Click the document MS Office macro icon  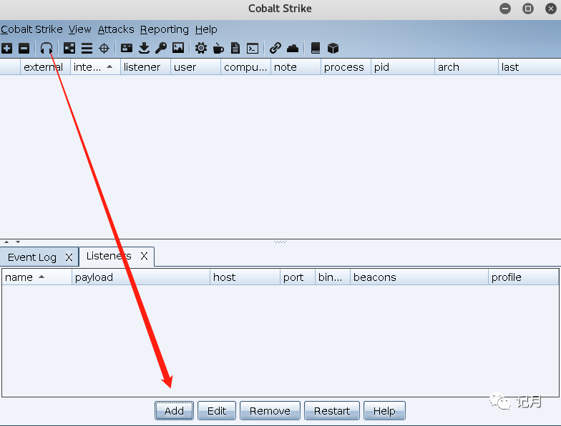coord(235,48)
